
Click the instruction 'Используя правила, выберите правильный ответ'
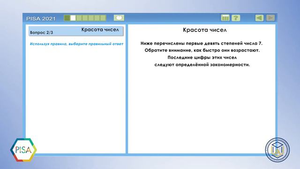[76, 44]
